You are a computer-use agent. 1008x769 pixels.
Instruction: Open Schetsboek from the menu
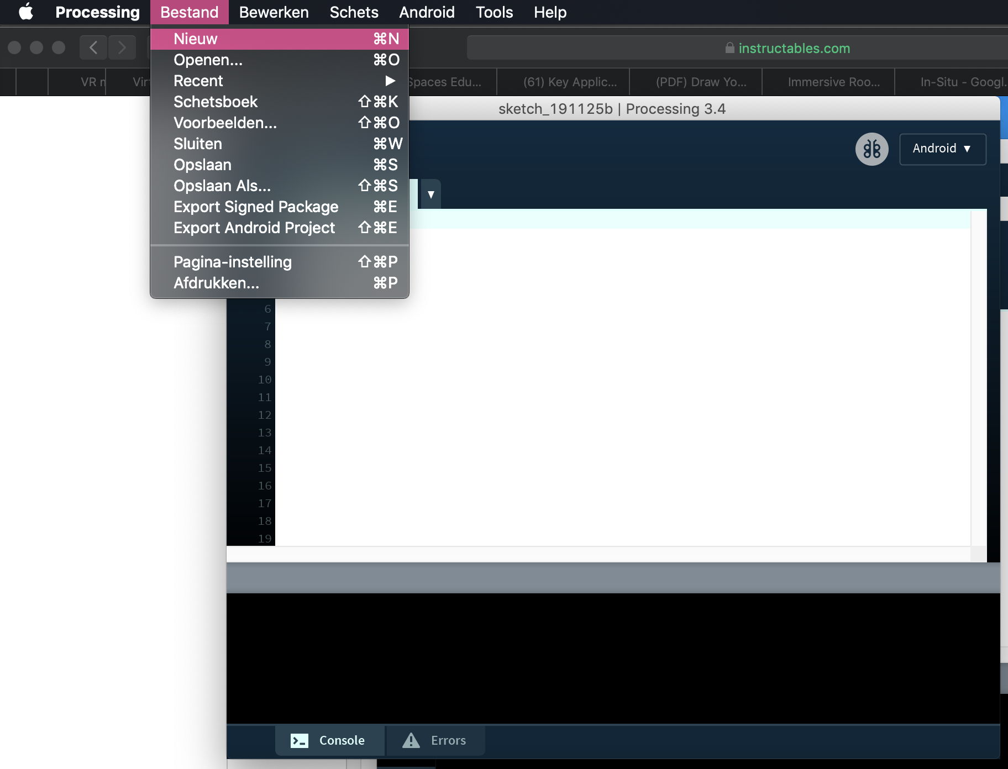click(280, 102)
